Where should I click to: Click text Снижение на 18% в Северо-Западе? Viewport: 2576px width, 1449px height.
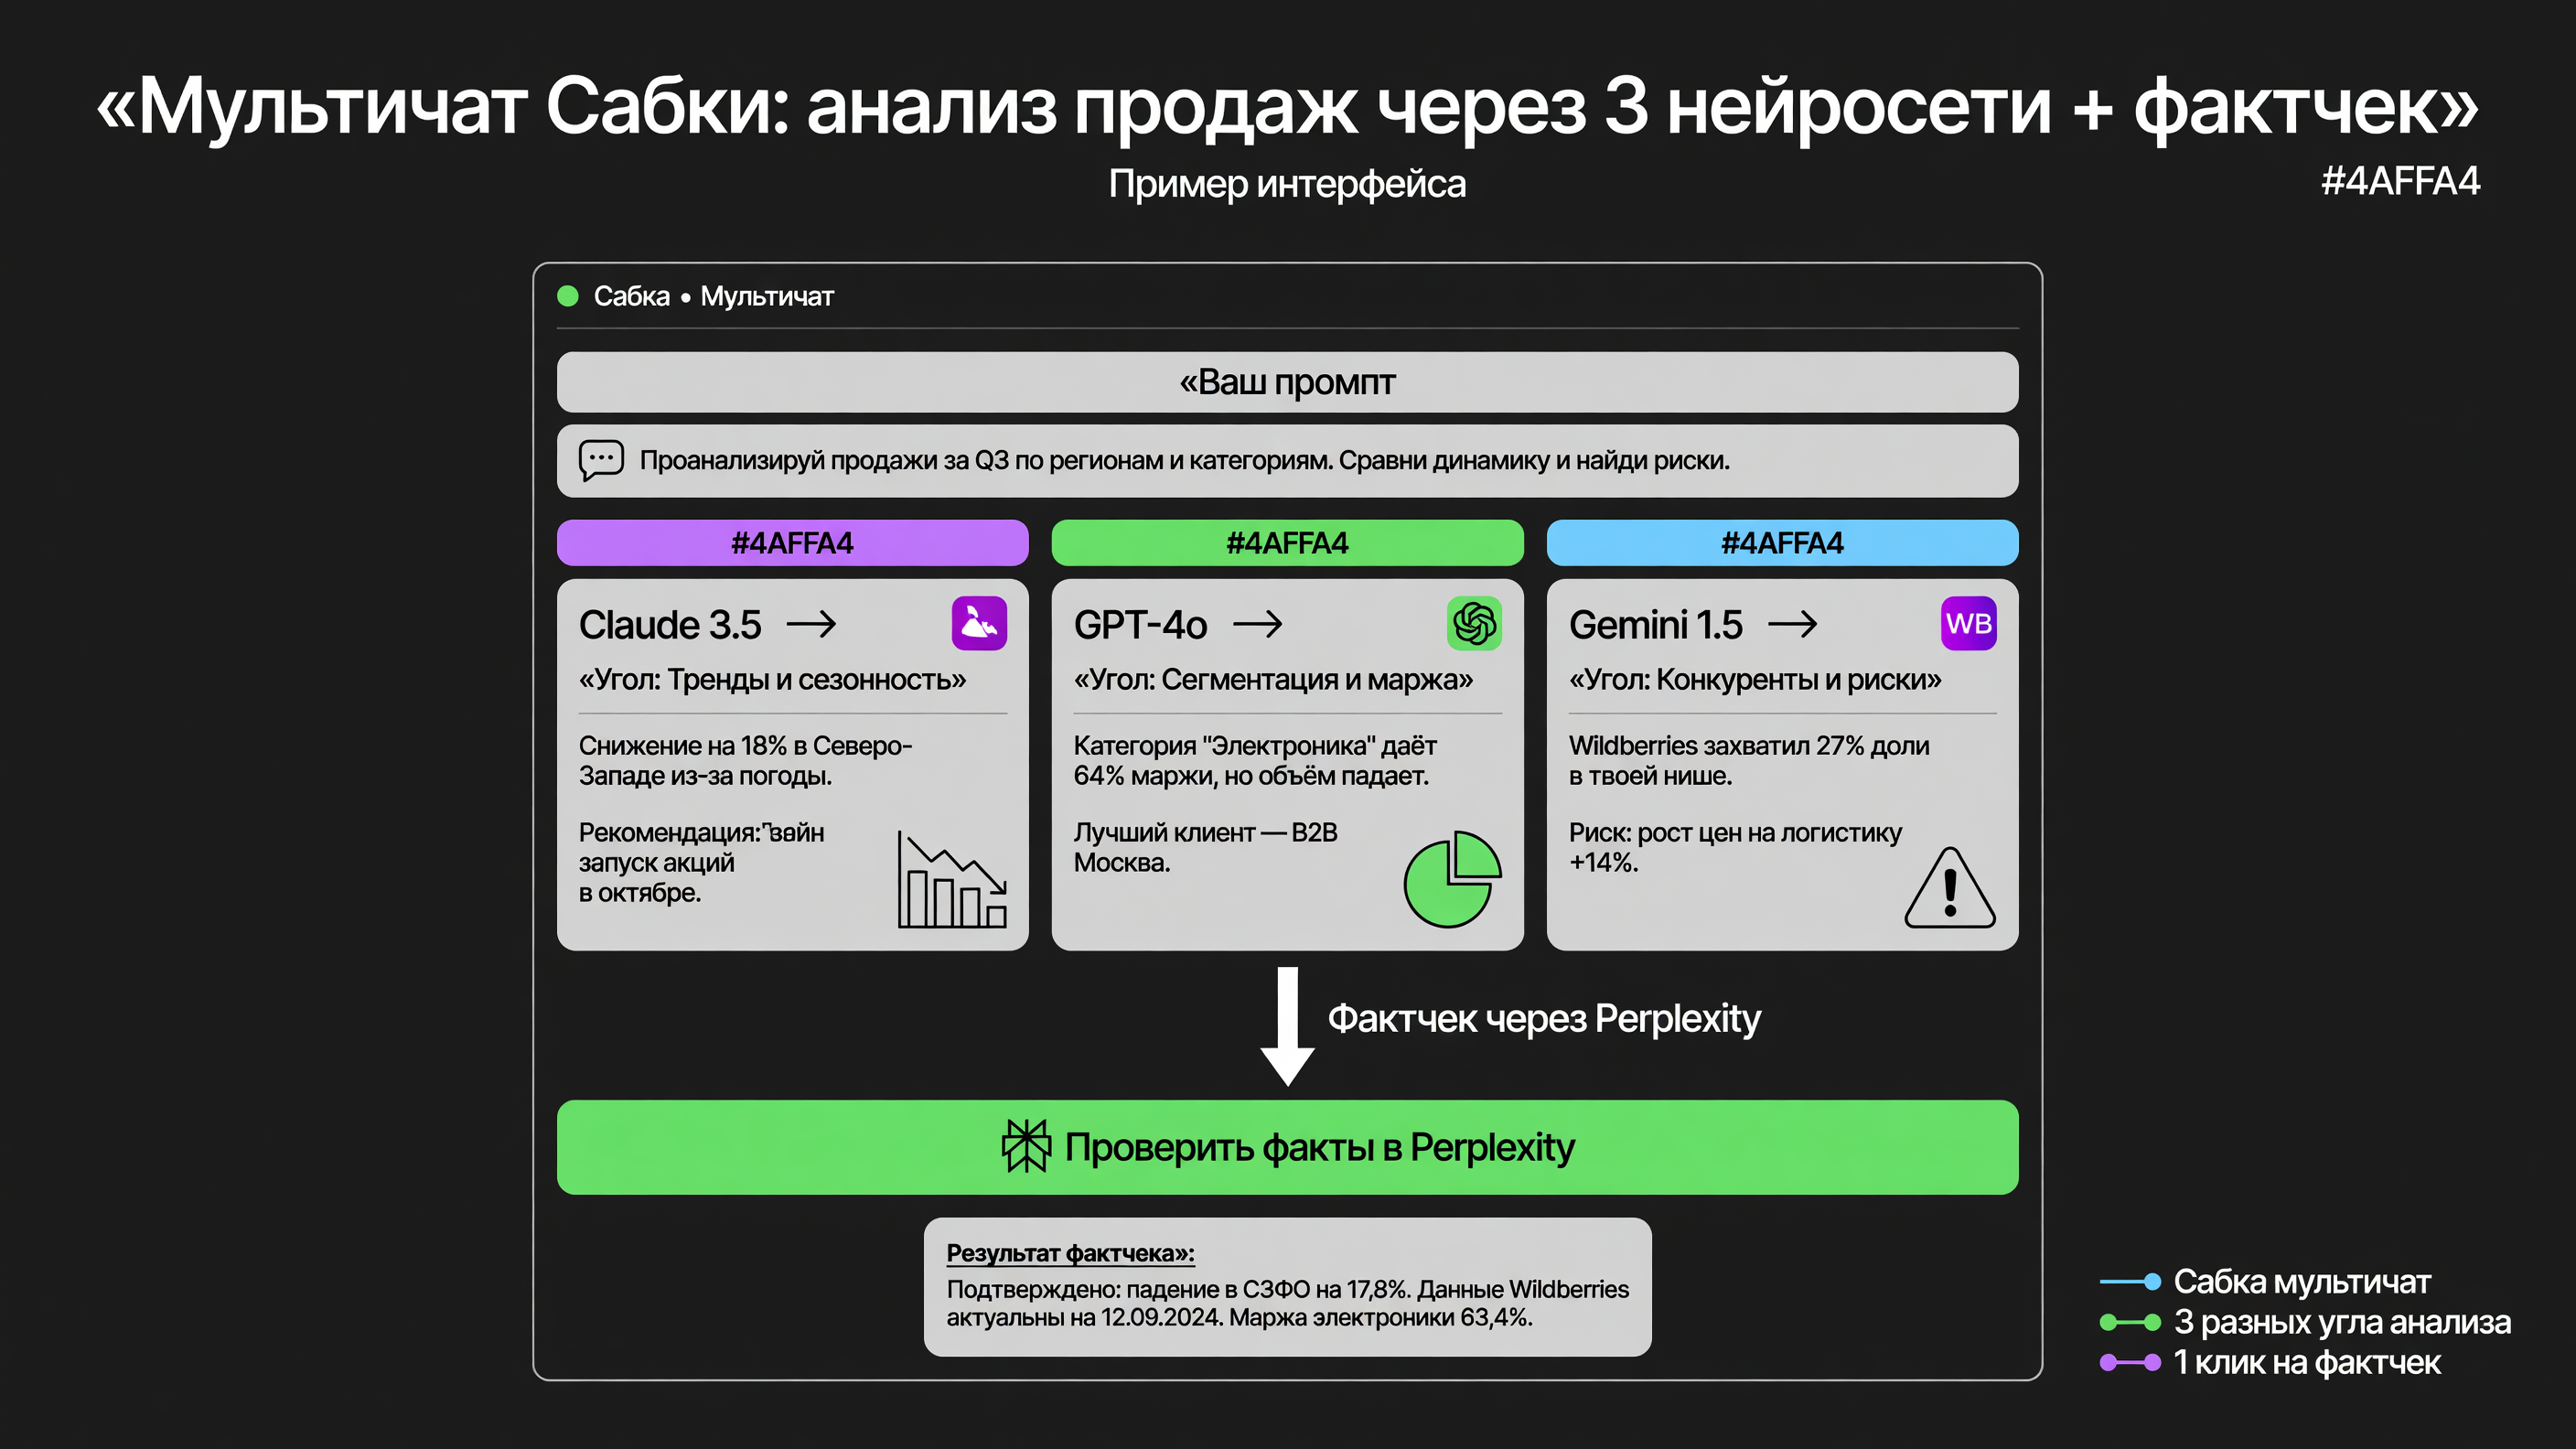(x=745, y=761)
